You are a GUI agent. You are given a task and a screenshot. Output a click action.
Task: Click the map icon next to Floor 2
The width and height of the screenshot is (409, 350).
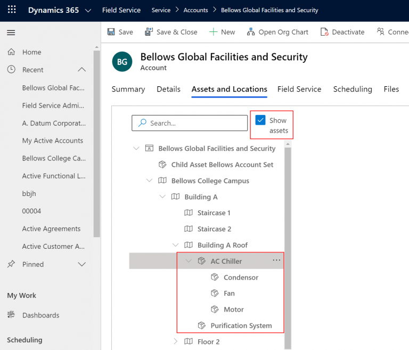(189, 341)
